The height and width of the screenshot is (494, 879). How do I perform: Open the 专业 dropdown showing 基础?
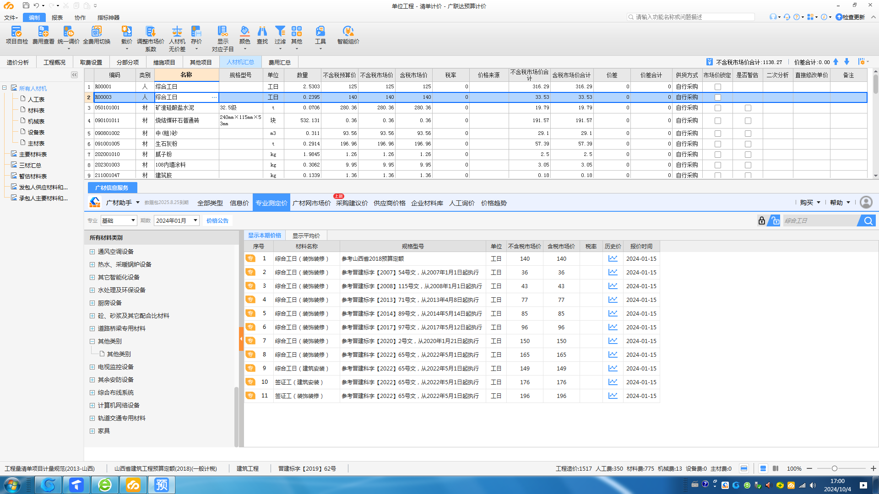pyautogui.click(x=119, y=220)
